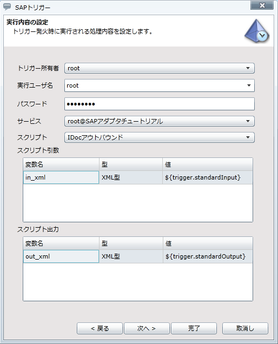Click 型 header in スクリプト引数 table
Image resolution: width=278 pixels, height=344 pixels.
point(131,164)
